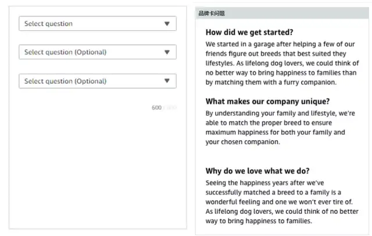Open the third "Select question (Optional)" dropdown

coord(93,81)
